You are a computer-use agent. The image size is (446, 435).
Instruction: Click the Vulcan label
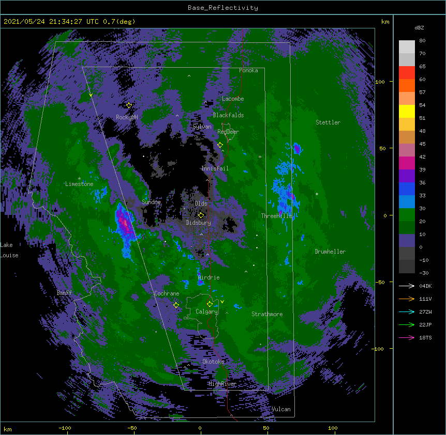(x=281, y=409)
